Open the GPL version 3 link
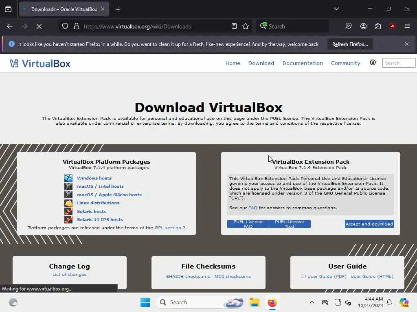Image resolution: width=417 pixels, height=312 pixels. click(x=170, y=227)
